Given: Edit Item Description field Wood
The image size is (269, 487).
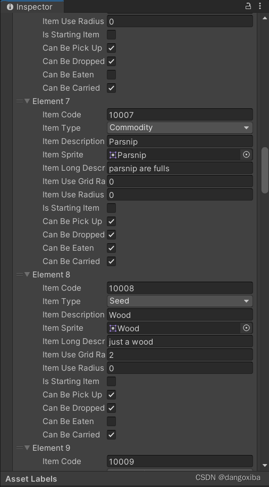Looking at the screenshot, I should pyautogui.click(x=180, y=315).
